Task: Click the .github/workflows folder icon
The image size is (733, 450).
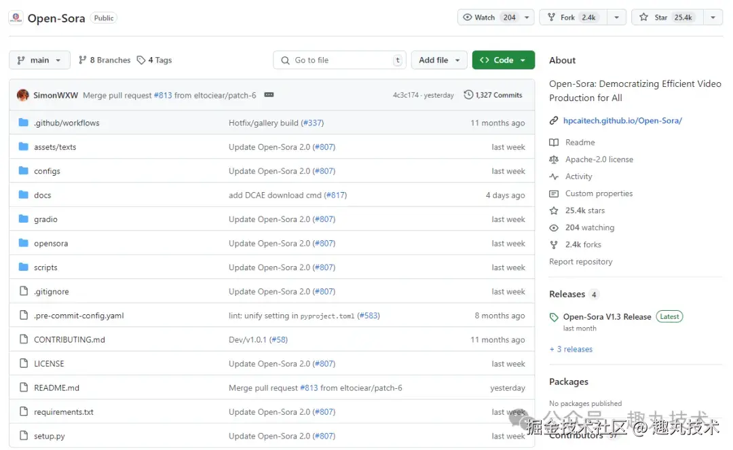Action: (x=23, y=122)
